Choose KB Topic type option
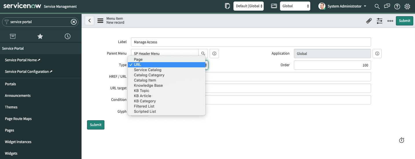Image resolution: width=415 pixels, height=159 pixels. tap(167, 90)
